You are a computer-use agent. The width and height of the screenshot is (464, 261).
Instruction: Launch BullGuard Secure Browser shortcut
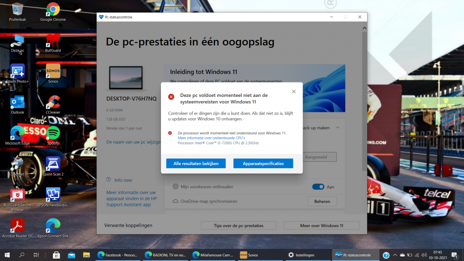click(17, 200)
